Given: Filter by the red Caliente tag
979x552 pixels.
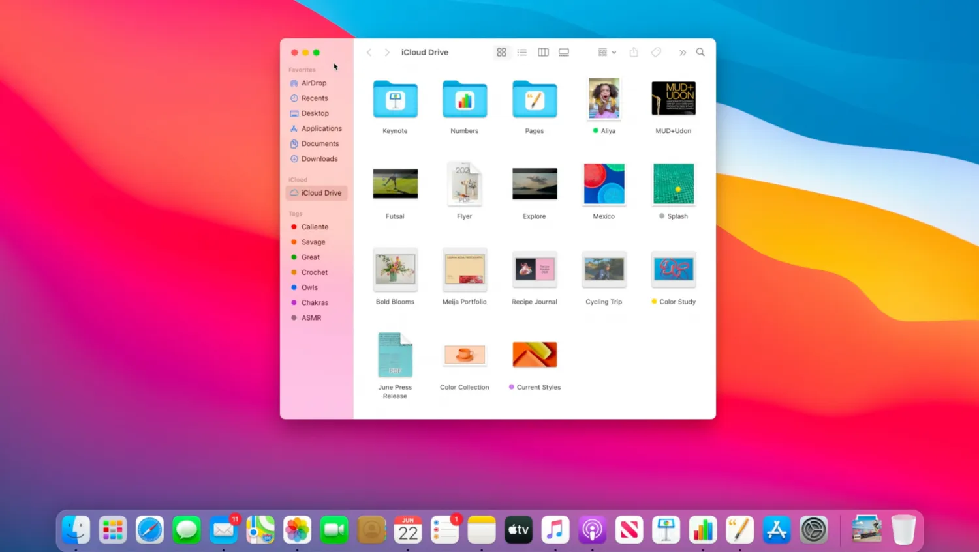Looking at the screenshot, I should coord(315,227).
